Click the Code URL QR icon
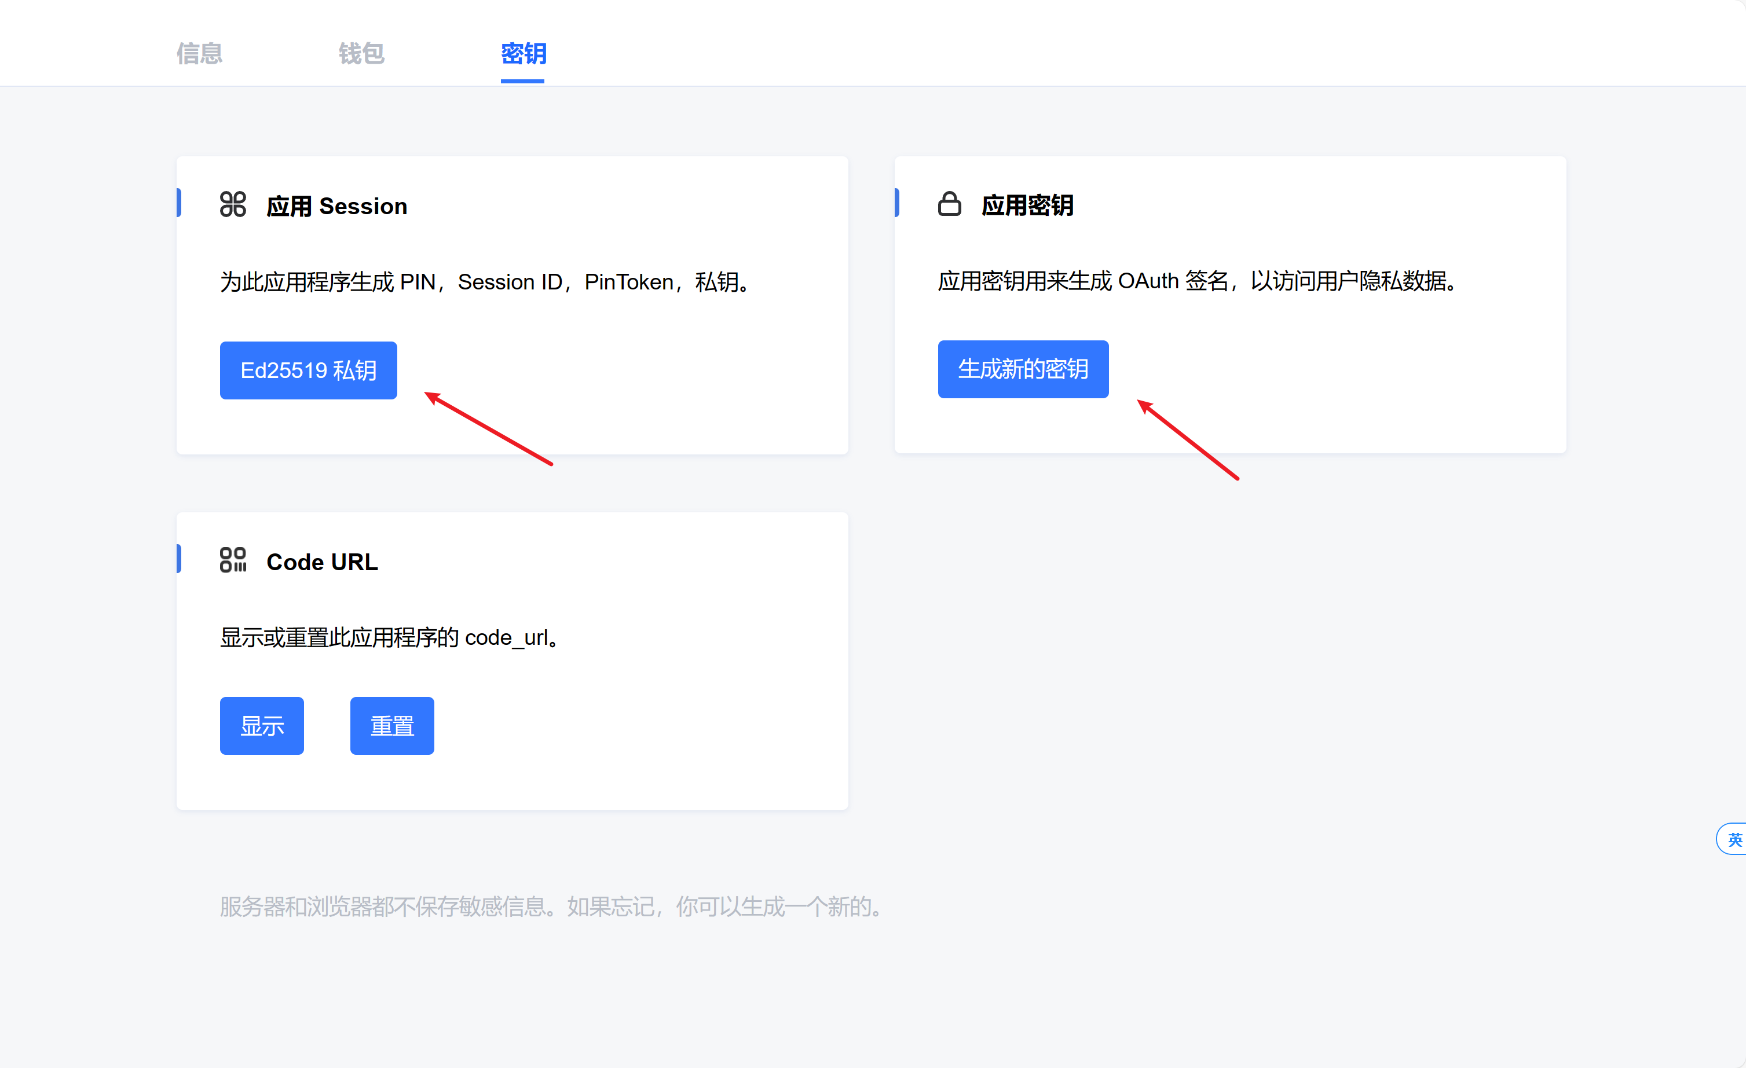This screenshot has width=1746, height=1068. [232, 560]
